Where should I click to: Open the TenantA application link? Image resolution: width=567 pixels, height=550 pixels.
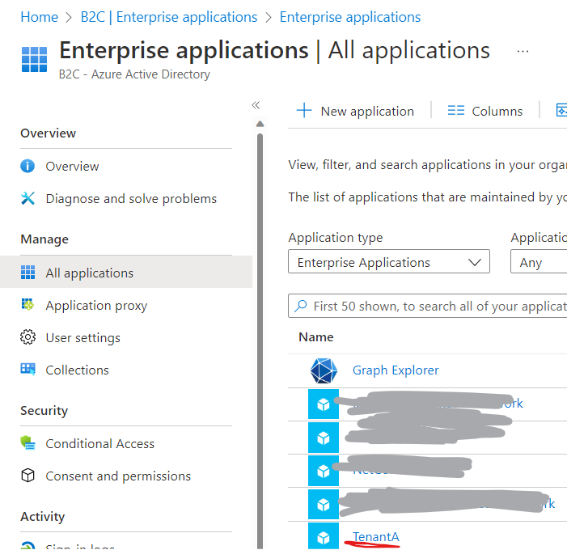(x=376, y=536)
